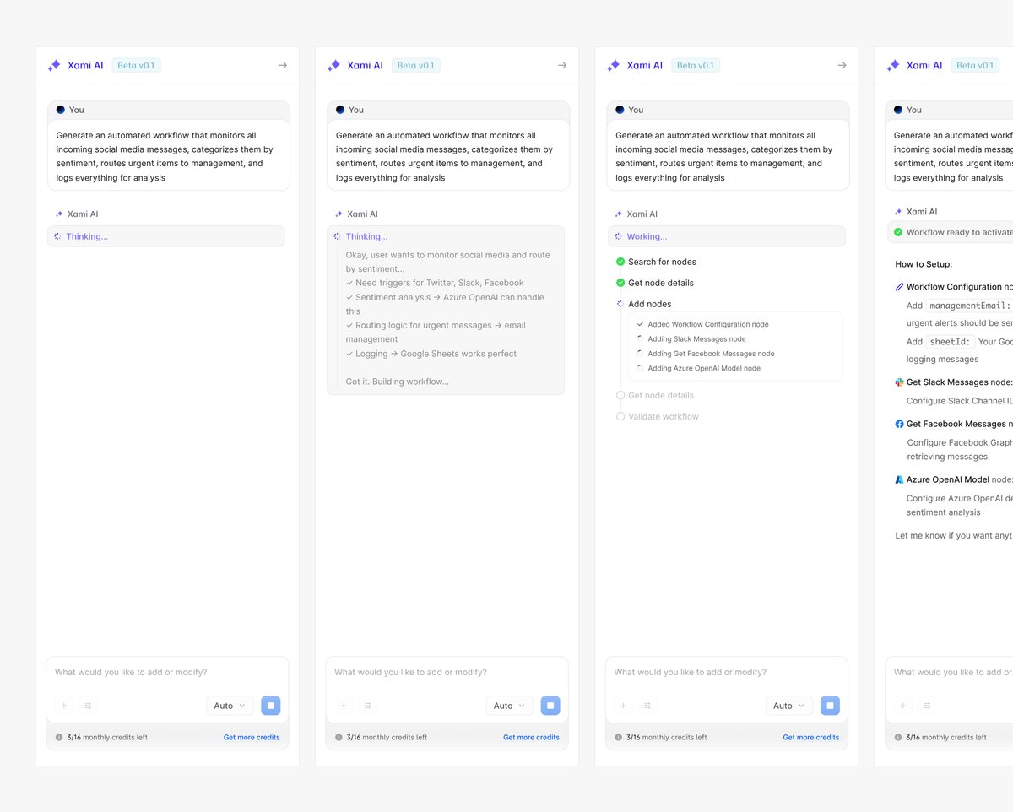
Task: Click the Slack icon beside Get Slack Messages
Action: click(898, 382)
